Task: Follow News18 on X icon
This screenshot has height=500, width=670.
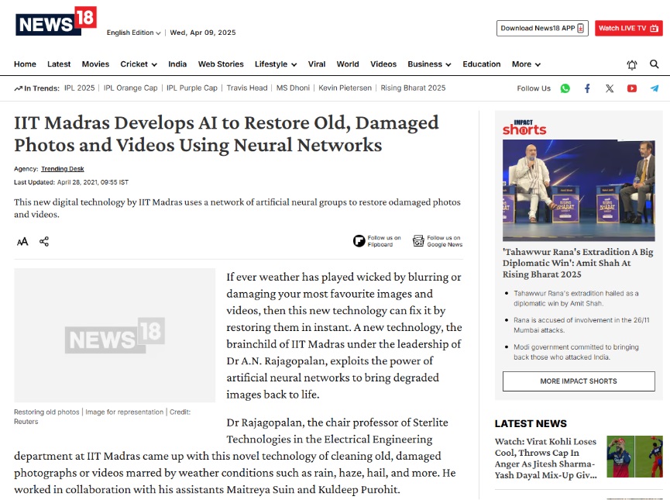Action: coord(610,88)
